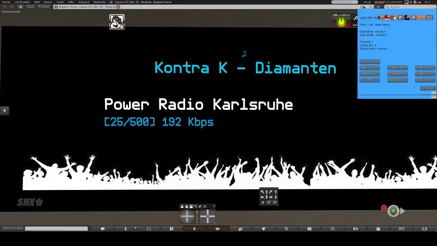Viewport: 437px width, 246px height.
Task: Open the Bauen menu
Action: [x=48, y=2]
